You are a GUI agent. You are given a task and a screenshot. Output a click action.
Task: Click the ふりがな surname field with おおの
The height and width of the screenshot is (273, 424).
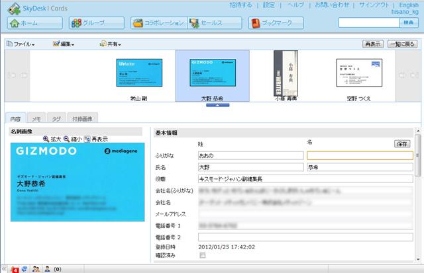[251, 155]
